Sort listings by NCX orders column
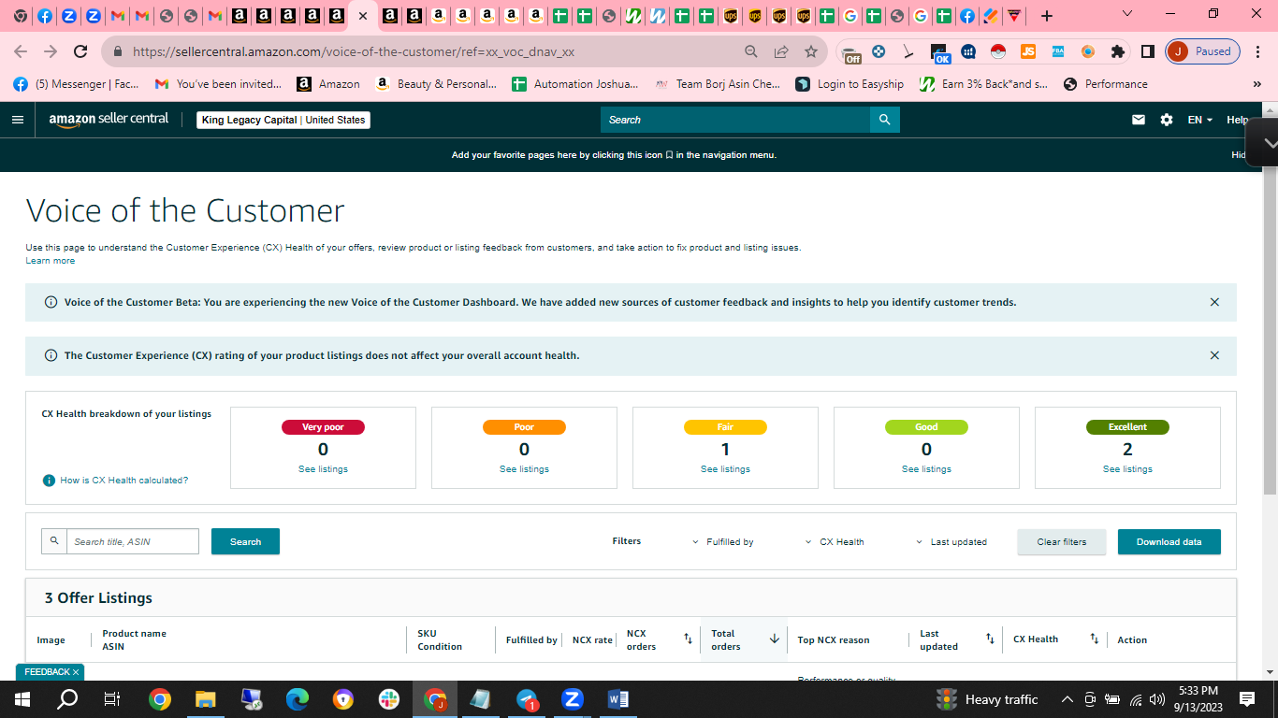 pyautogui.click(x=688, y=639)
